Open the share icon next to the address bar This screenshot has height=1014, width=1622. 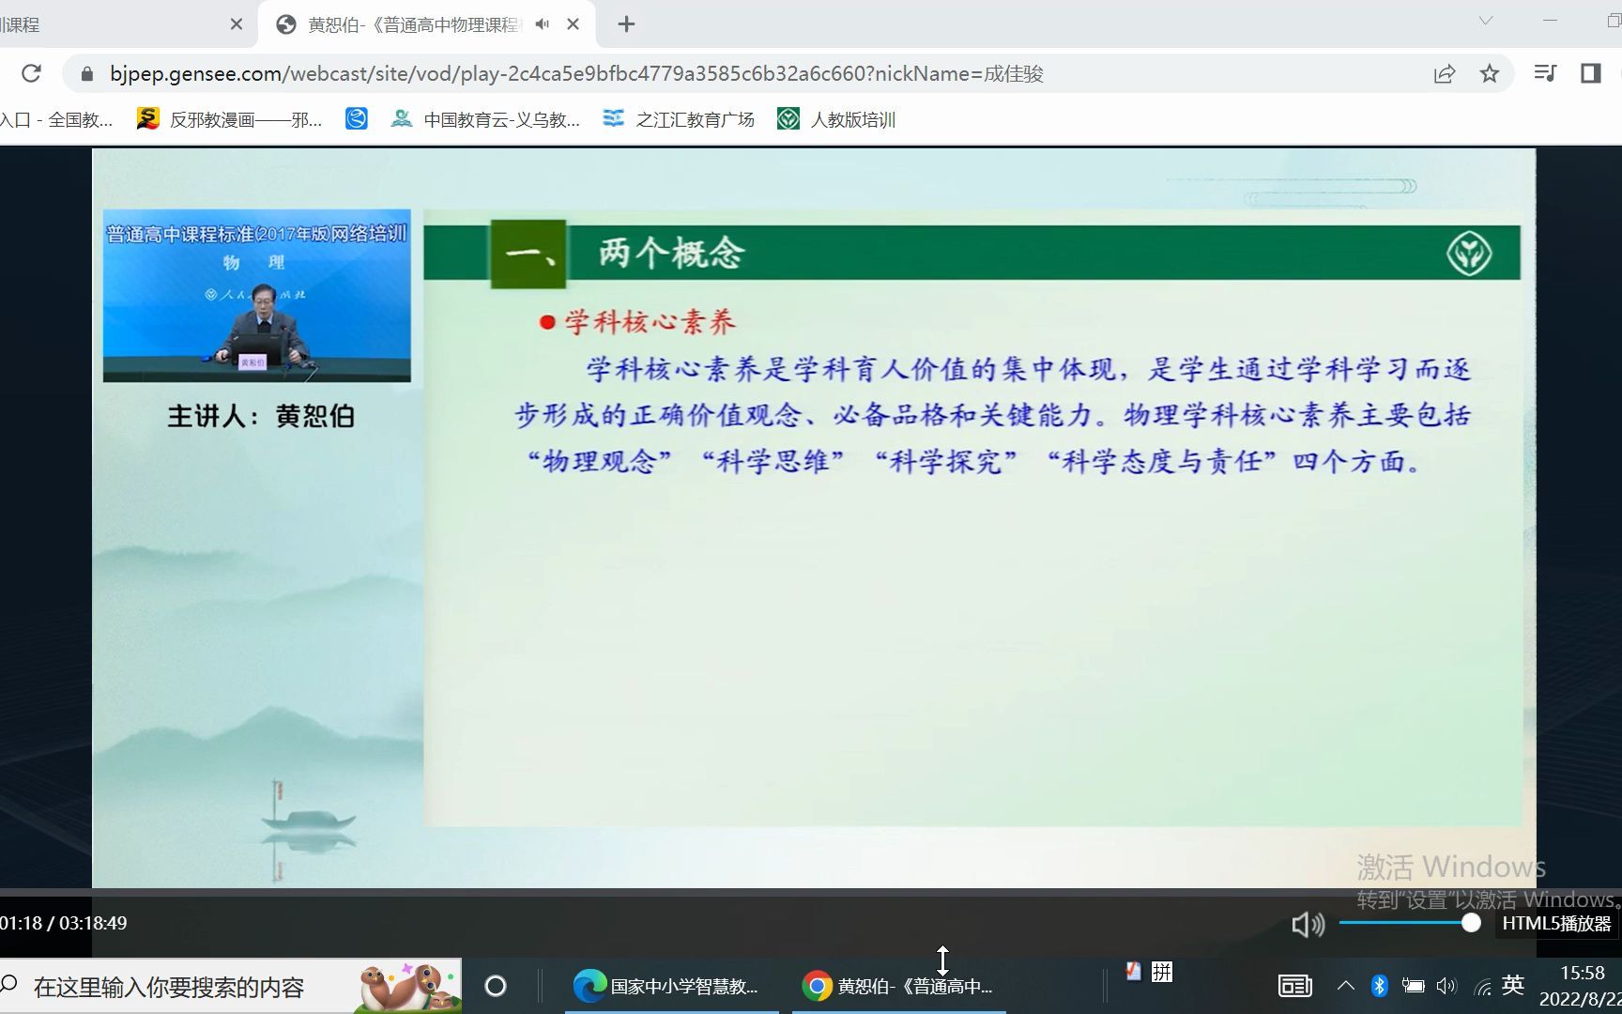1444,73
